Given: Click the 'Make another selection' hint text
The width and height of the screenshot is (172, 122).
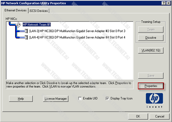Looking at the screenshot, I should point(69,85).
